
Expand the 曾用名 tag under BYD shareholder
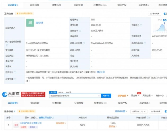pyautogui.click(x=33, y=127)
